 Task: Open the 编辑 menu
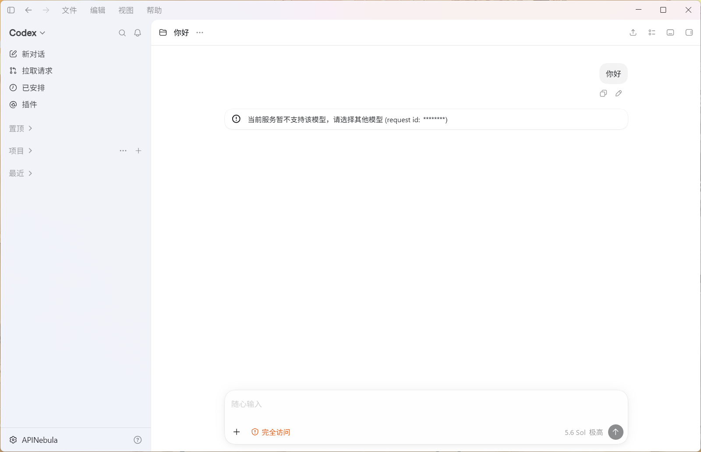pos(98,10)
